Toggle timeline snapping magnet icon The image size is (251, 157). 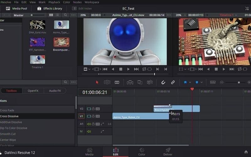pyautogui.click(x=163, y=82)
